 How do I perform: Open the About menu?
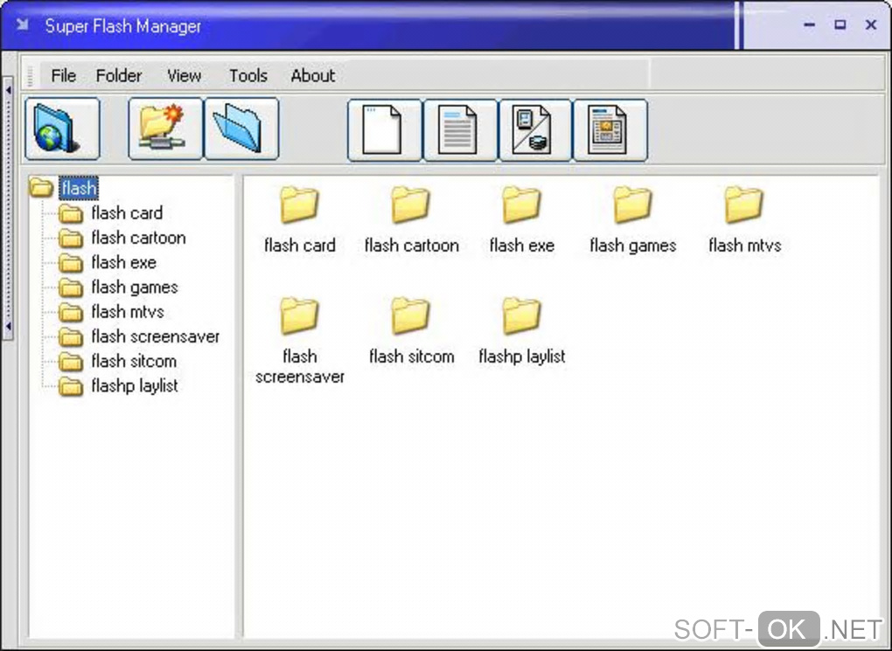[x=313, y=76]
